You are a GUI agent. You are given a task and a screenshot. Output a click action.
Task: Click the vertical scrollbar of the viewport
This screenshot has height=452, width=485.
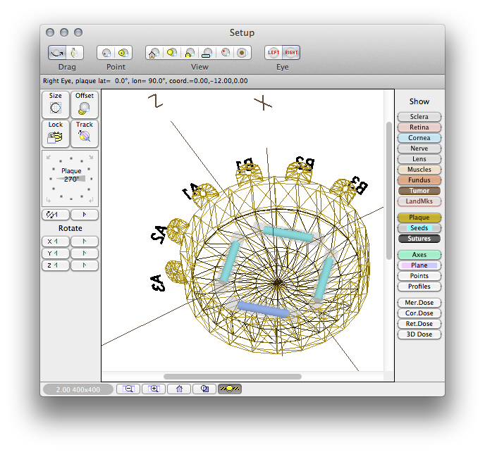click(389, 191)
